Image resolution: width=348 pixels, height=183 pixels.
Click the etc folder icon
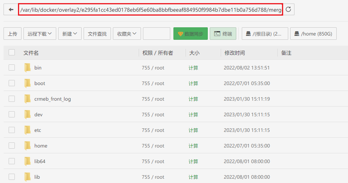(x=27, y=130)
